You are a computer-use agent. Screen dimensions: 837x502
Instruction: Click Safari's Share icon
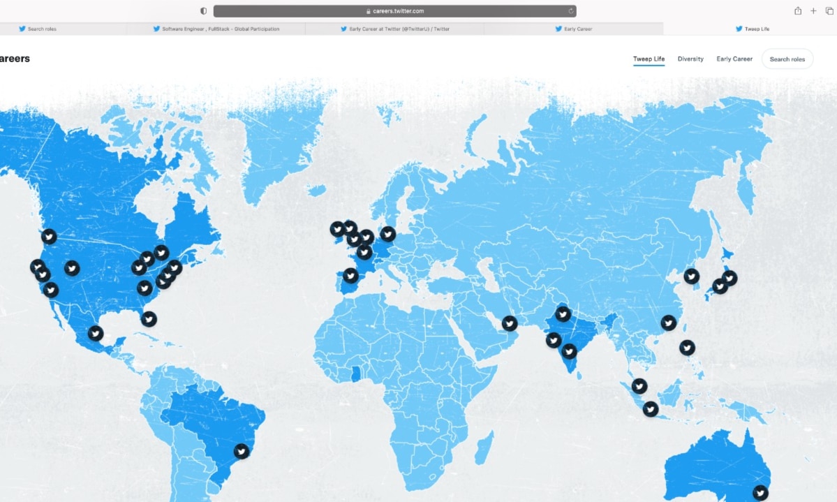pyautogui.click(x=798, y=11)
